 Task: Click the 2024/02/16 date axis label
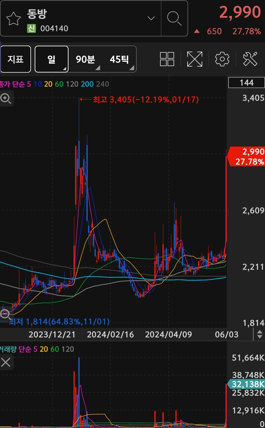[x=110, y=335]
